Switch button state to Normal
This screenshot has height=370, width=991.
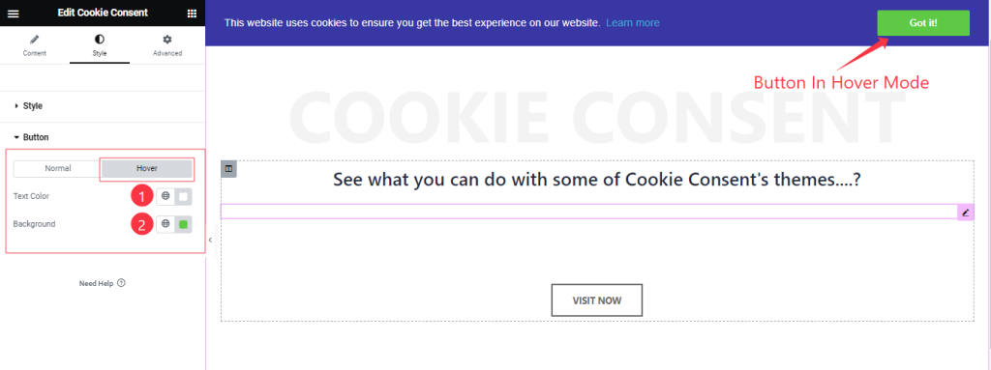coord(57,169)
